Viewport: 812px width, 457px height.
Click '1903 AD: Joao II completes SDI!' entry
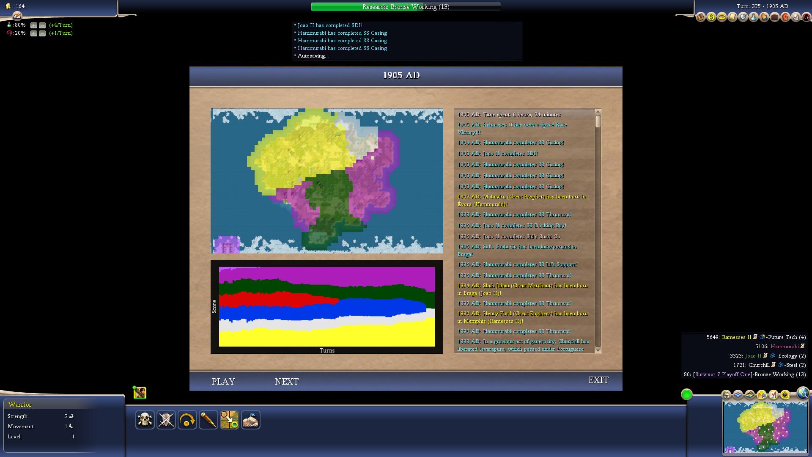(x=524, y=154)
